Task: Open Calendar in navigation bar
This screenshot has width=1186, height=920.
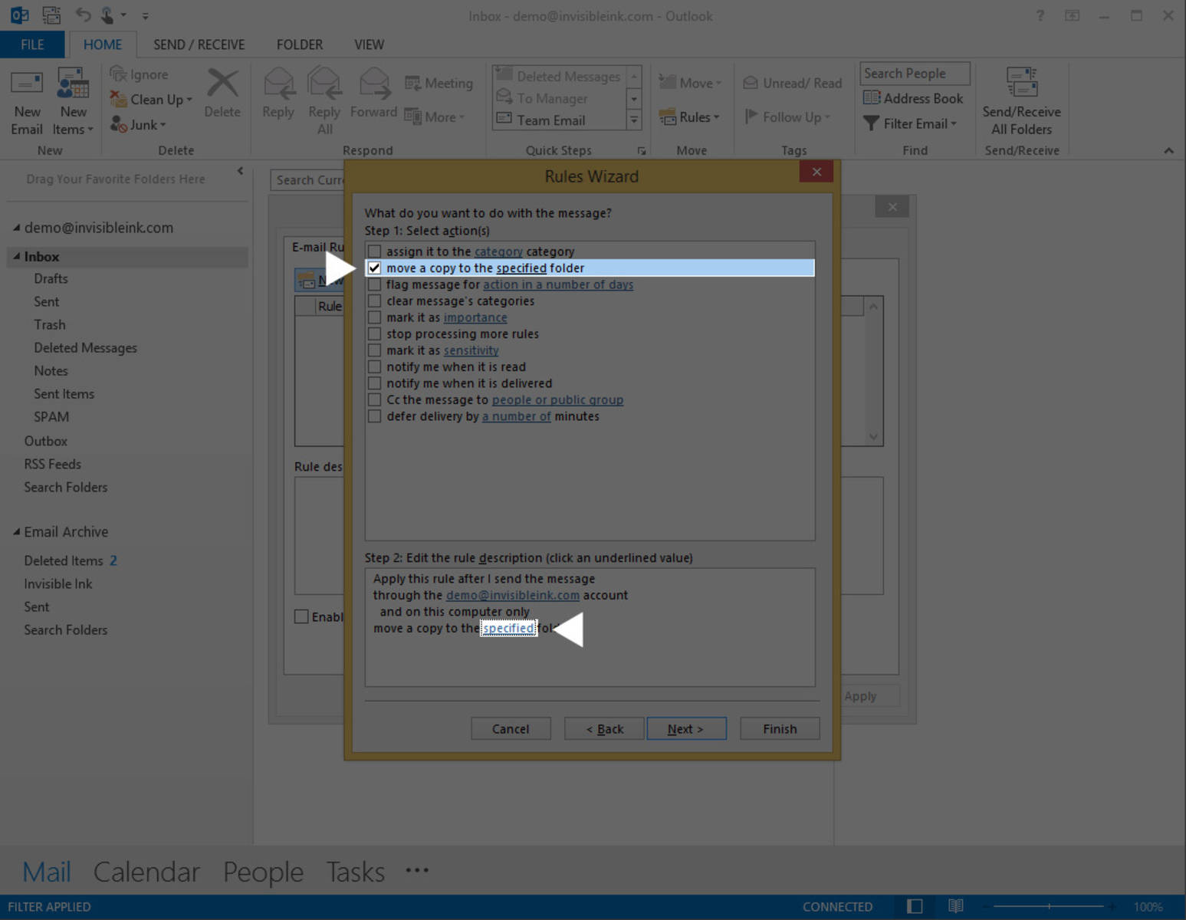Action: pyautogui.click(x=146, y=872)
